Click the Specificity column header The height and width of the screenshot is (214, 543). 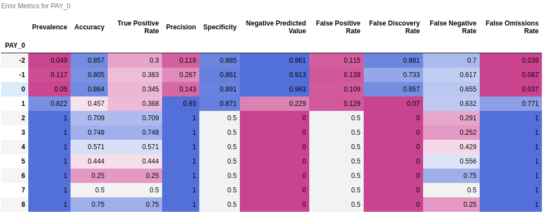[x=220, y=27]
